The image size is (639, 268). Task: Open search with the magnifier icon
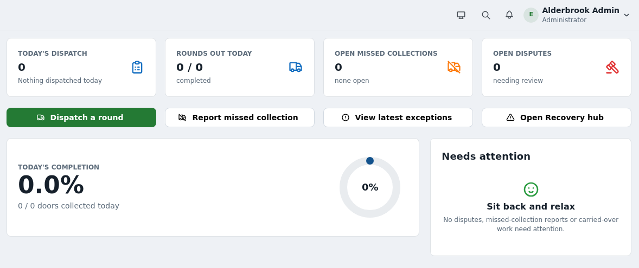click(486, 15)
